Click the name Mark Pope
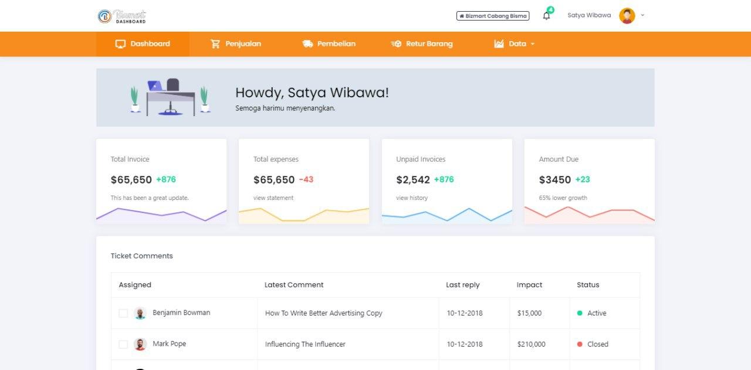This screenshot has width=751, height=370. [170, 344]
